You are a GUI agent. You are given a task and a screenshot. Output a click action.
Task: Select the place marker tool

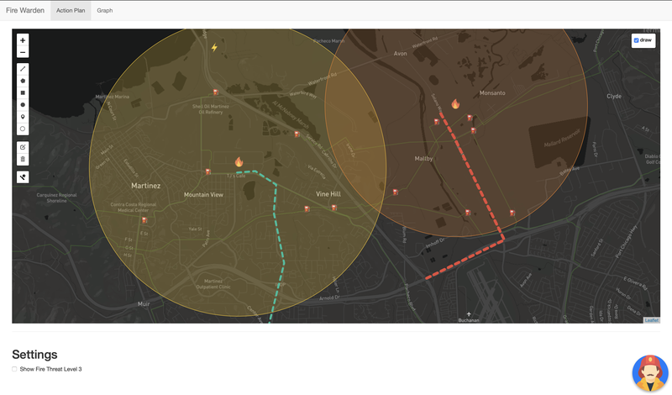pos(23,117)
